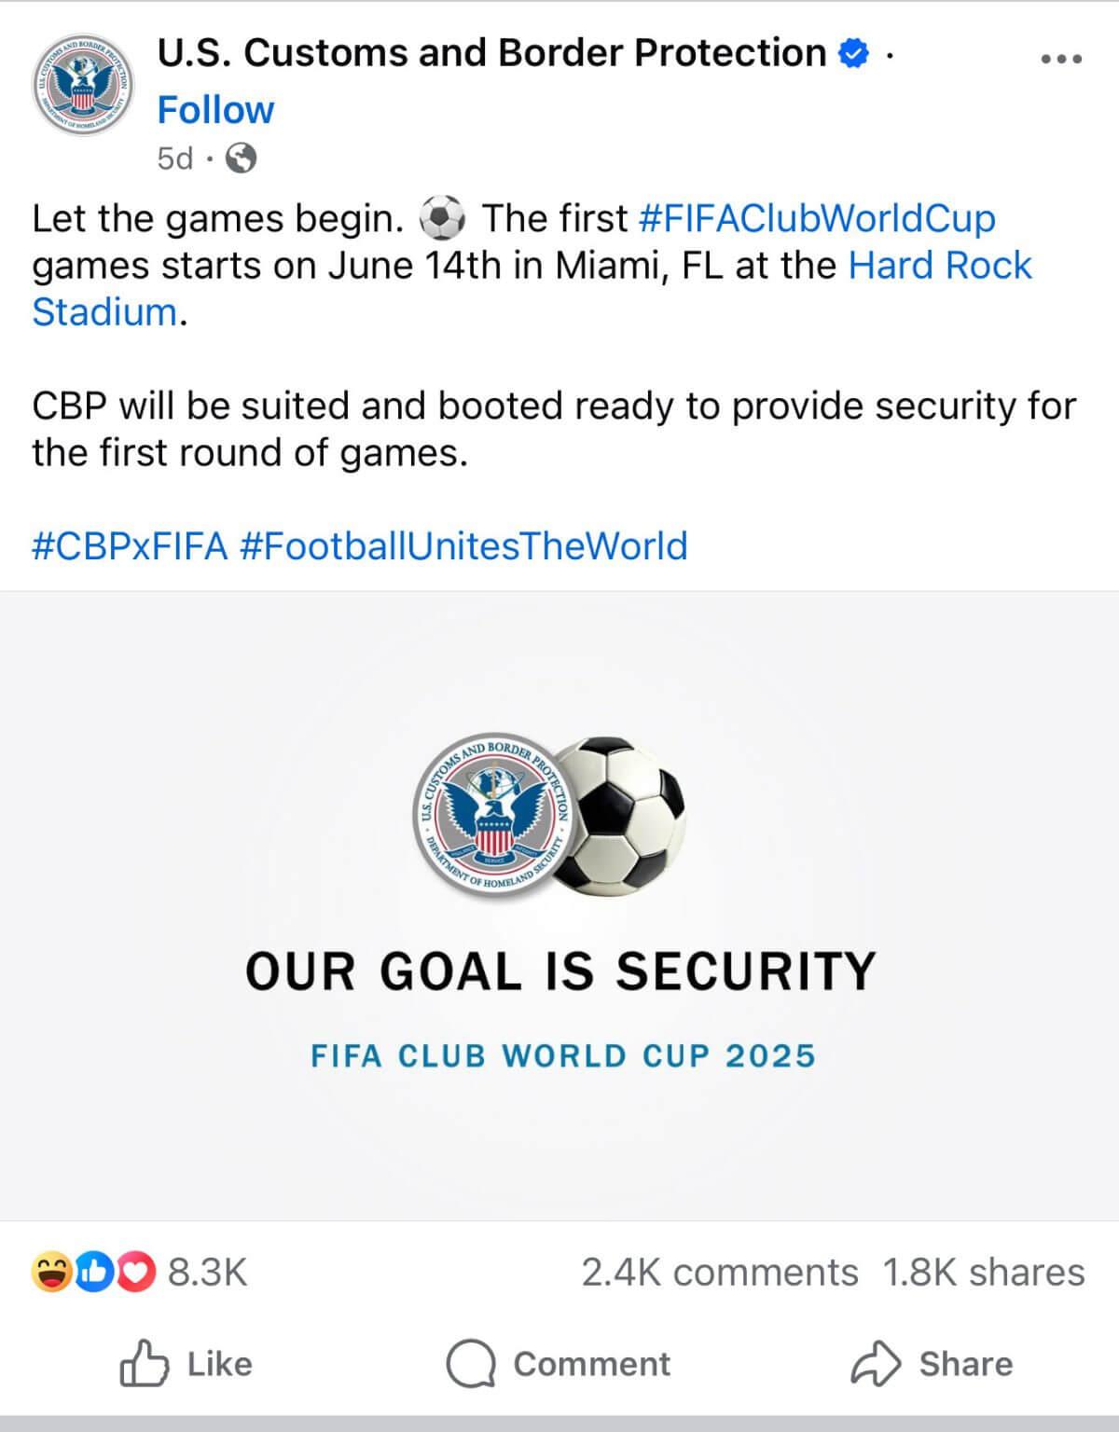Screen dimensions: 1119x1432
Task: View the 2.4K comments
Action: [x=720, y=1273]
